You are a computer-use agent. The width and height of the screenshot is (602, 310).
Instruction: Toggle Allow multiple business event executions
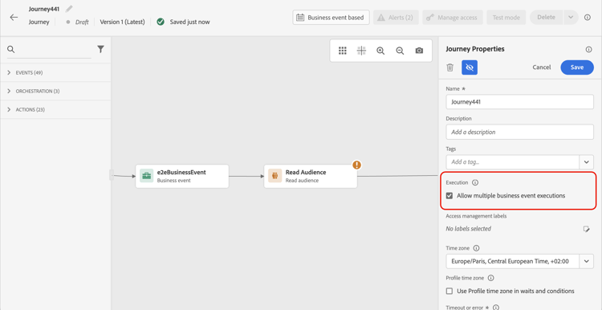coord(449,195)
